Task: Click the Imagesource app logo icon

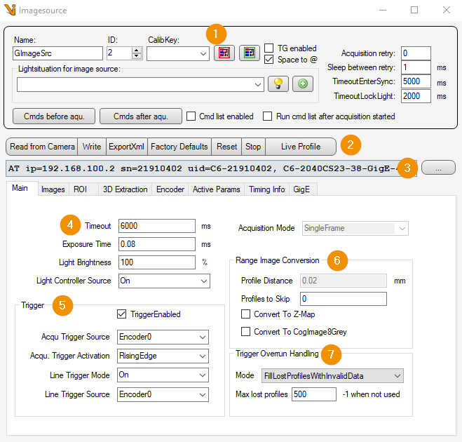Action: (10, 10)
